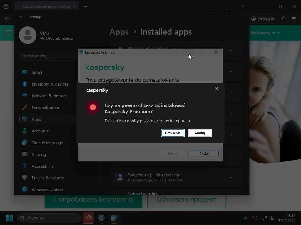Screen dimensions: 301x225
Task: Click the VM6 user profile avatar
Action: 28,35
